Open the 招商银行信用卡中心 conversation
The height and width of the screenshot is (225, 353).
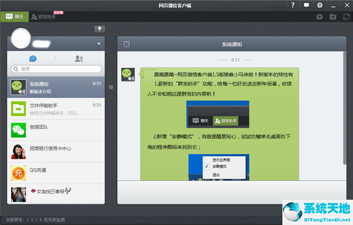pos(56,152)
